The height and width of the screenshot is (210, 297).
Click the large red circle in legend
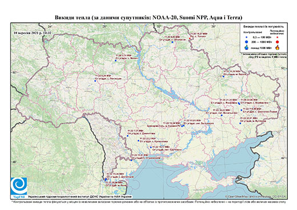click(x=277, y=42)
